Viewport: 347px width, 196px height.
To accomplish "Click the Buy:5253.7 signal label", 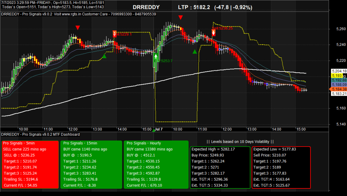I will pyautogui.click(x=164, y=61).
